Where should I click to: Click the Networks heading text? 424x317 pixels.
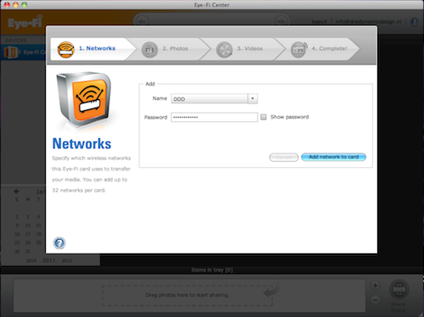(x=81, y=143)
